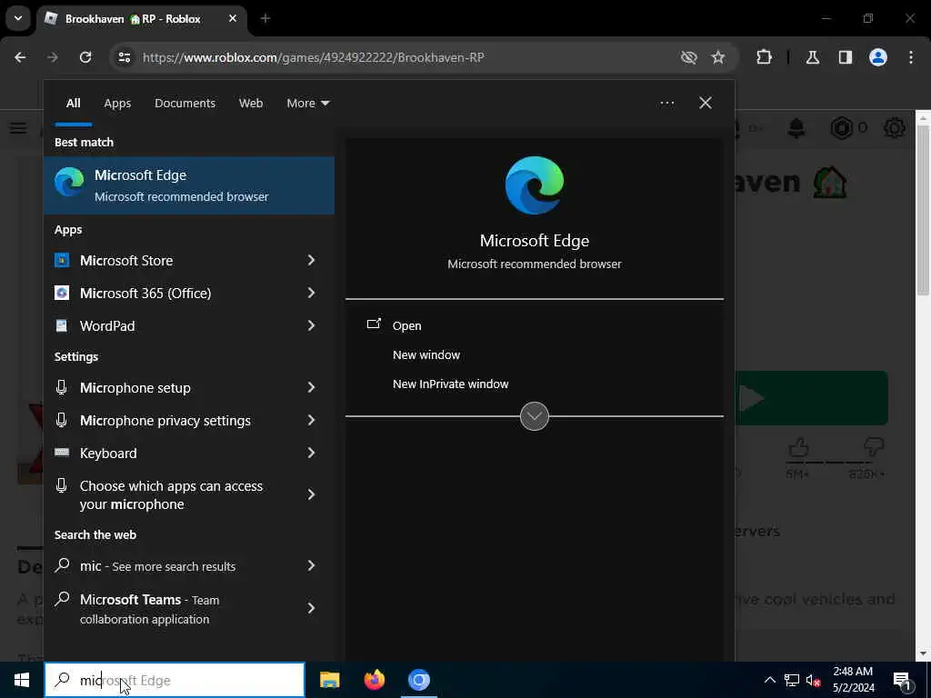Expand Microsoft 365 (Office) result arrow
The image size is (931, 698).
[x=311, y=293]
